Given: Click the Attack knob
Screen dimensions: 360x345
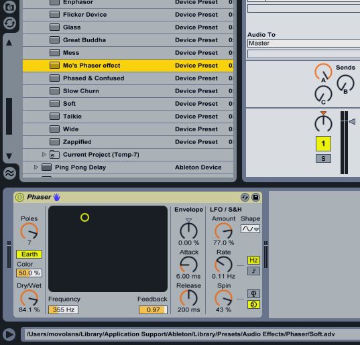Looking at the screenshot, I should pos(188,265).
